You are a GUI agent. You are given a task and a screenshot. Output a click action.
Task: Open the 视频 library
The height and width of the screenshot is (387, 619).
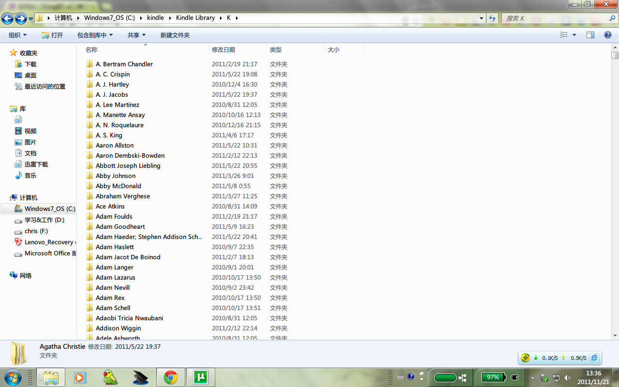[x=30, y=131]
